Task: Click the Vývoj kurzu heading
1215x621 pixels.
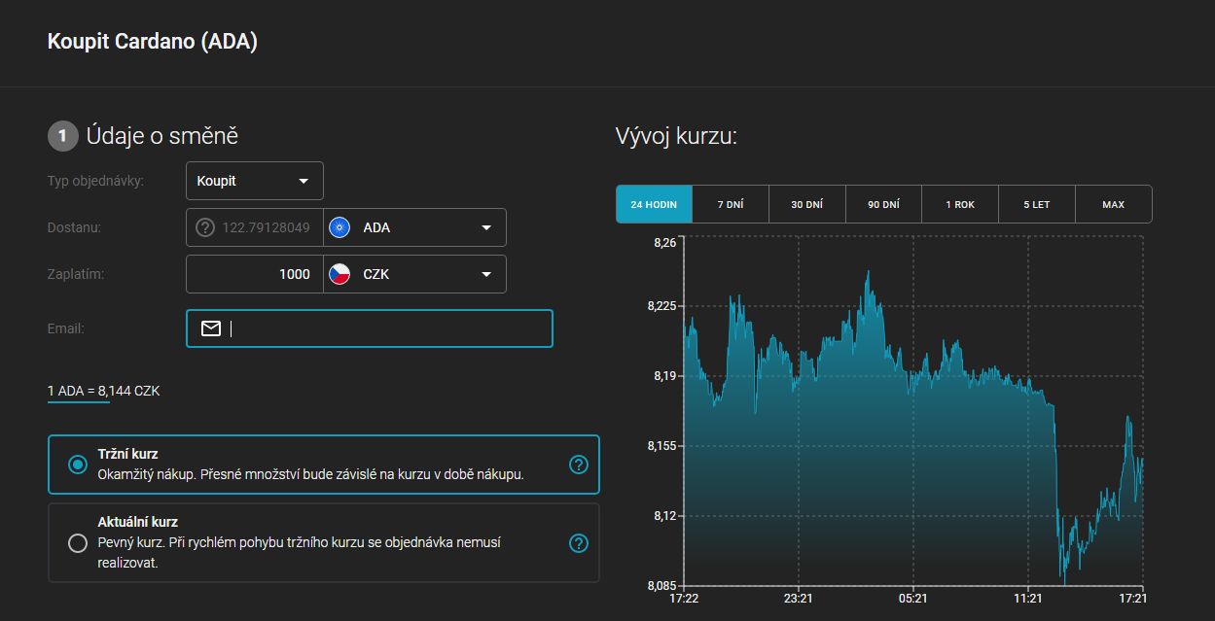Action: [x=676, y=136]
